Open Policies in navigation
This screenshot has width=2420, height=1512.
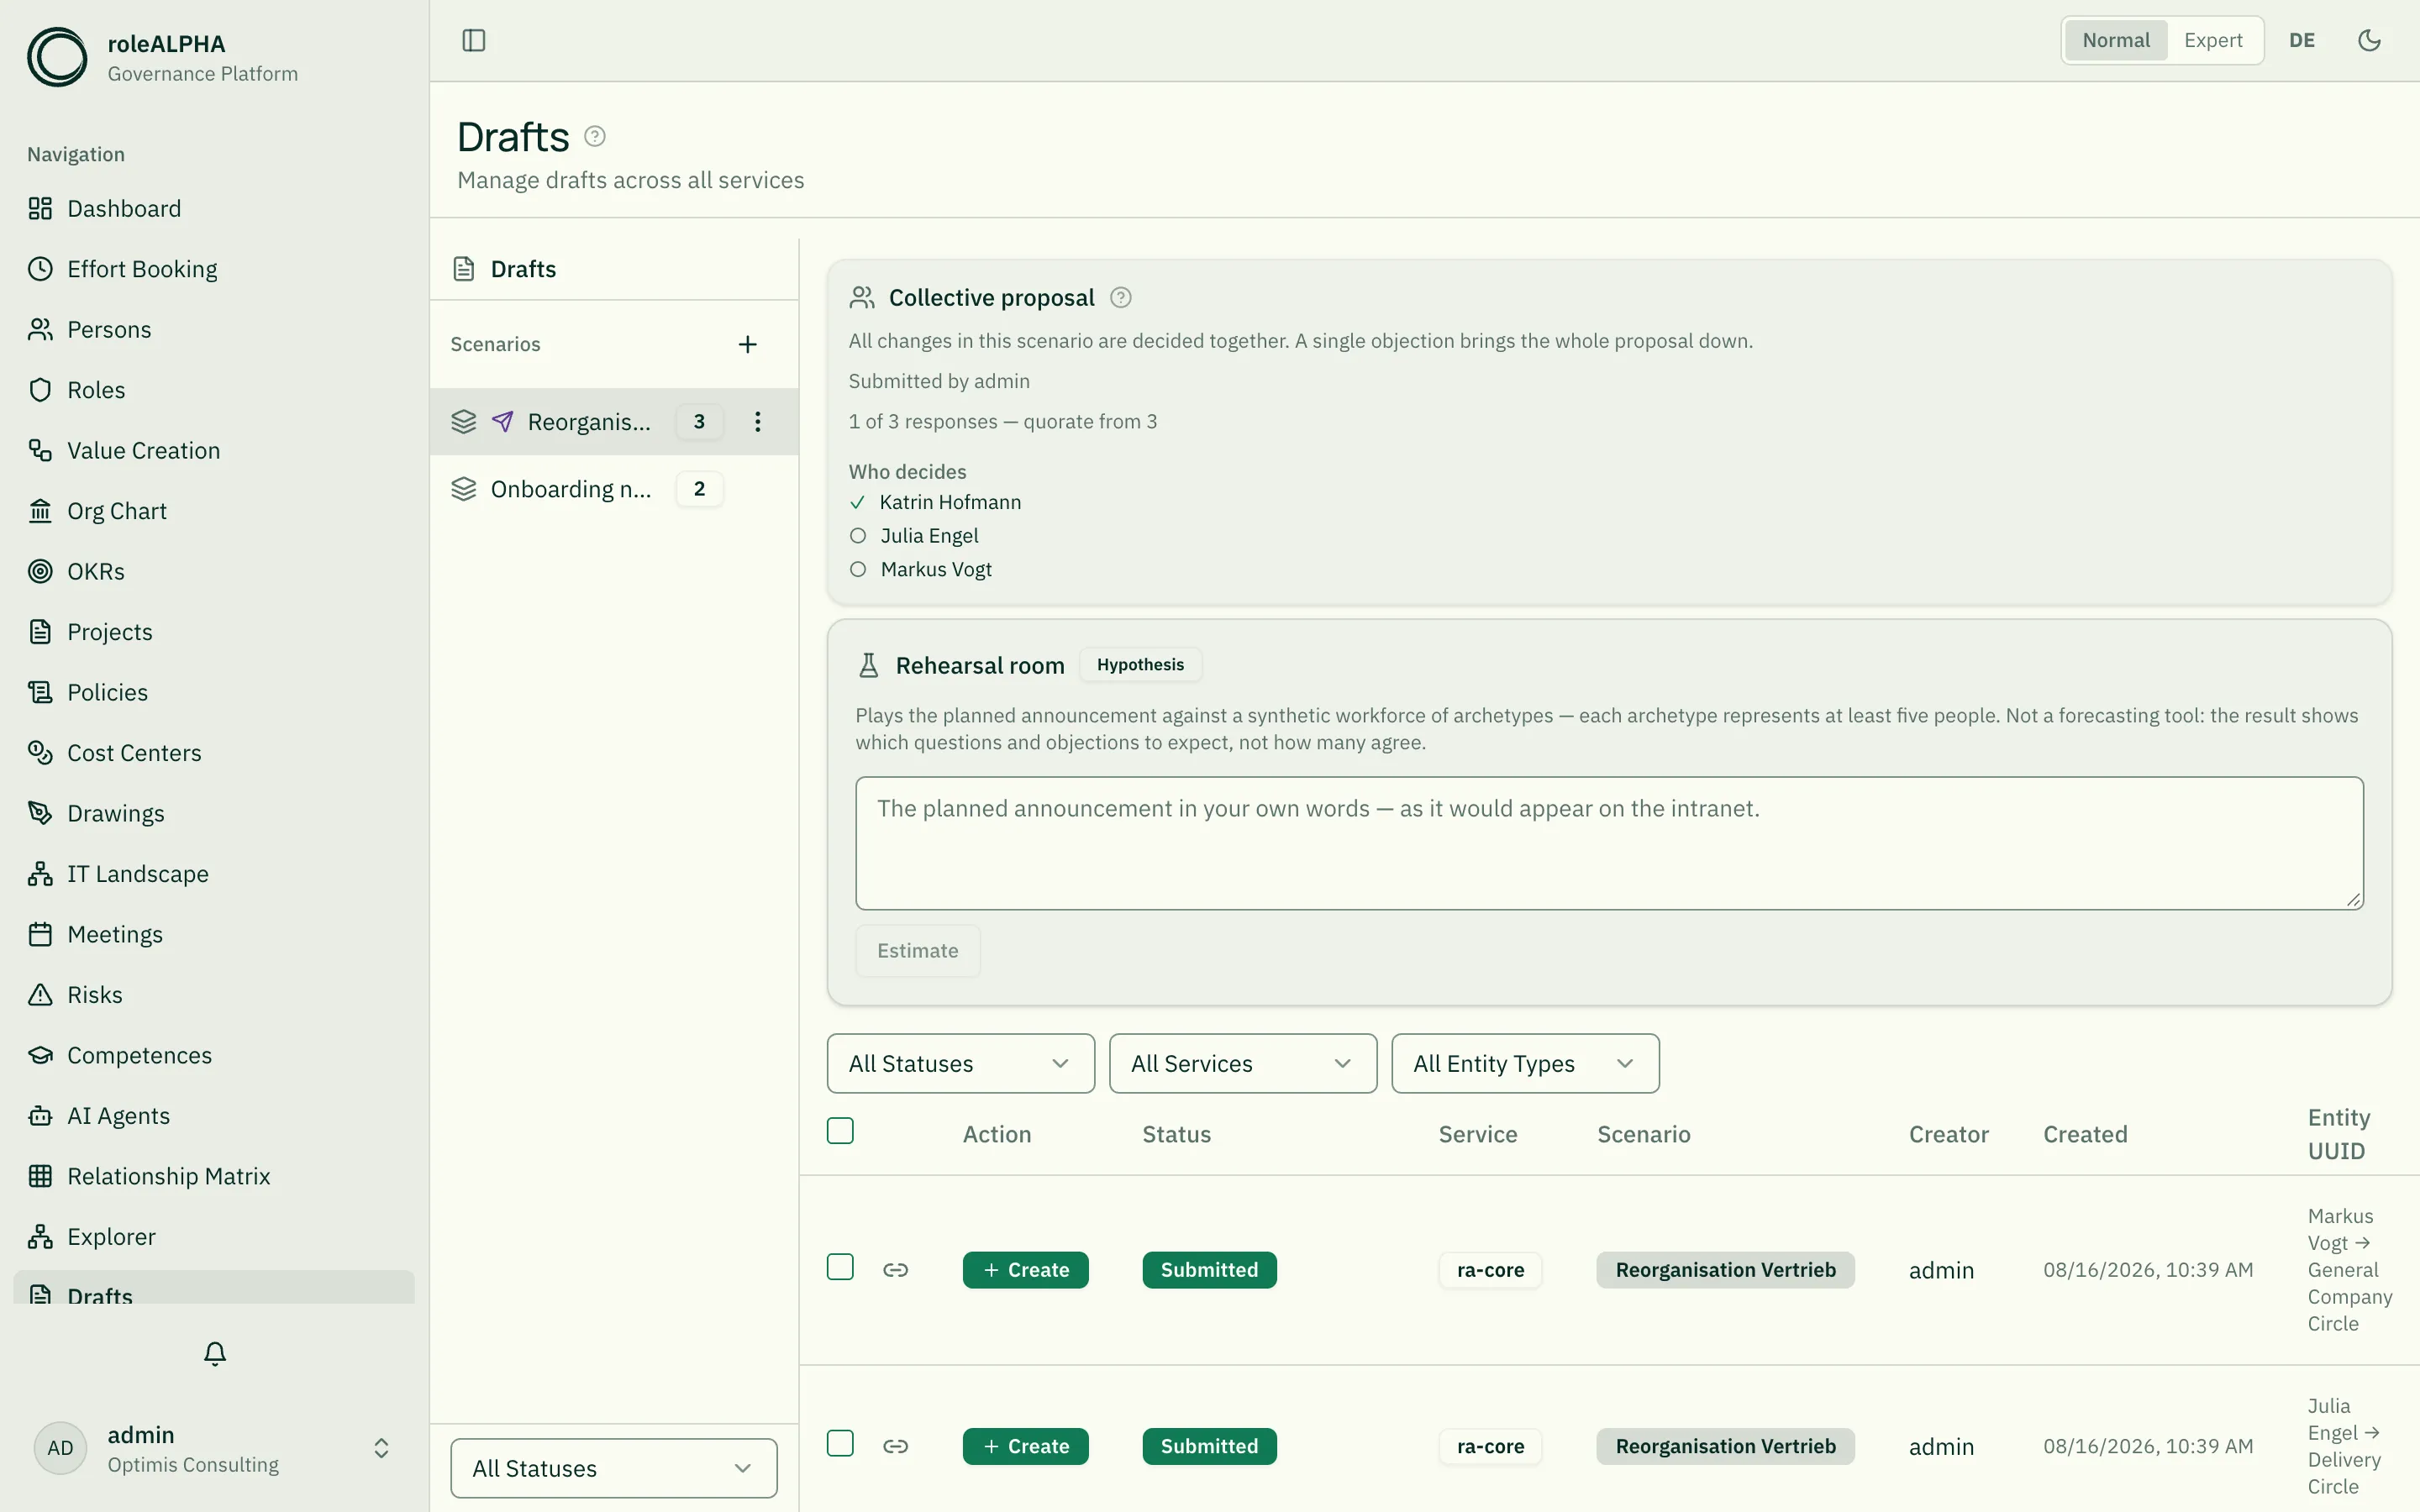pos(214,692)
